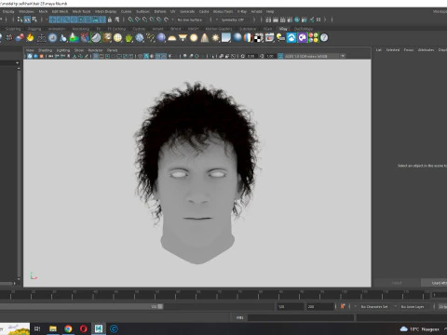The height and width of the screenshot is (335, 447).
Task: Open the Arnold menu in menu bar
Action: pyautogui.click(x=256, y=11)
